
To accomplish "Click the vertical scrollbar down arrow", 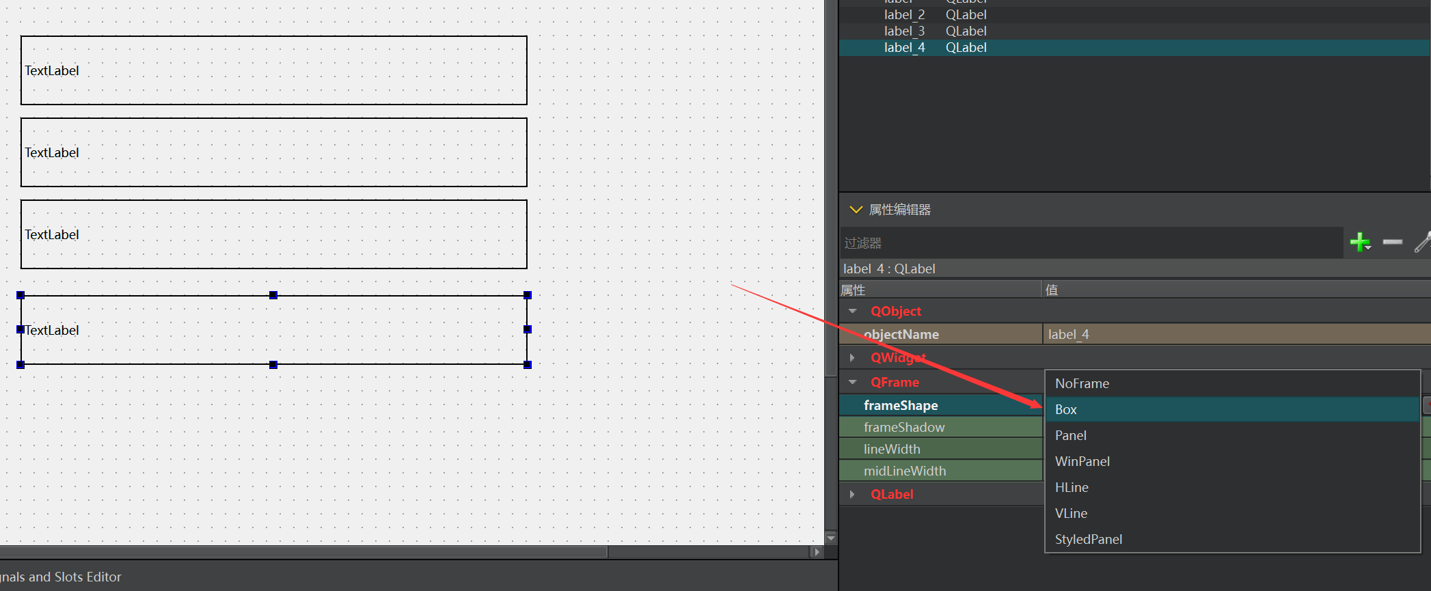I will click(831, 538).
